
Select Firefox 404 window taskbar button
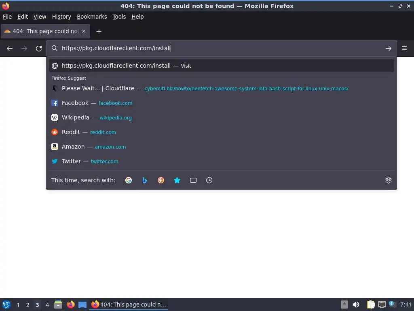click(x=129, y=305)
